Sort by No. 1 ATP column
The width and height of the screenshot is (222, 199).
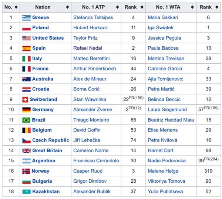pos(117,7)
